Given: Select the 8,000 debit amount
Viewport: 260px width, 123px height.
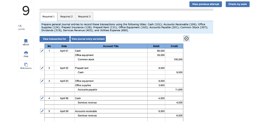Looking at the screenshot, I should 156,81.
